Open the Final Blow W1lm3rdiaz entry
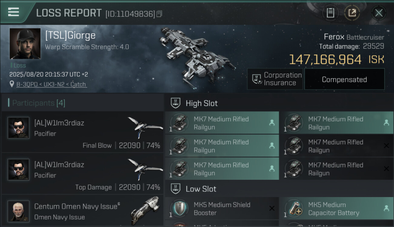 click(x=82, y=132)
